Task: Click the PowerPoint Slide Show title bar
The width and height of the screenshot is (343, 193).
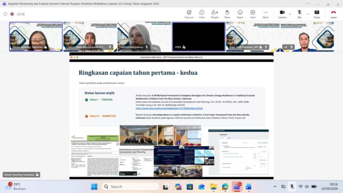Action: click(x=171, y=57)
